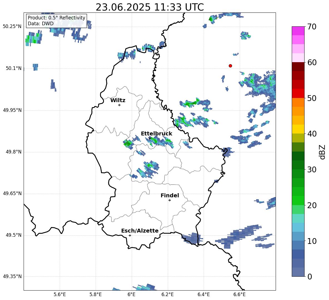Pick the dark red colorbar segment below 60
The width and height of the screenshot is (329, 300).
(x=298, y=67)
